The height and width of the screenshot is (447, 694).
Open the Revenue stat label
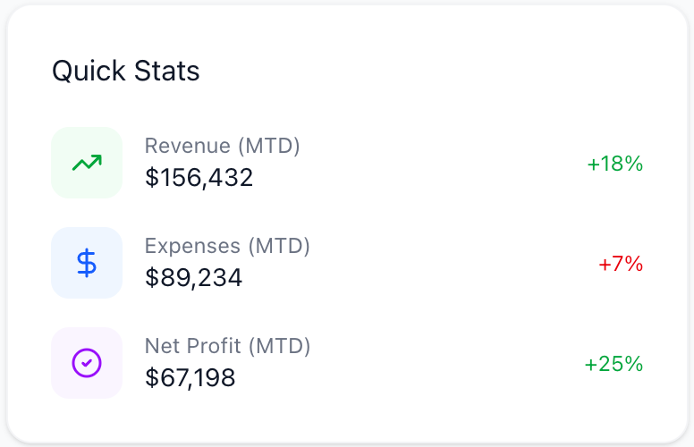click(x=181, y=146)
